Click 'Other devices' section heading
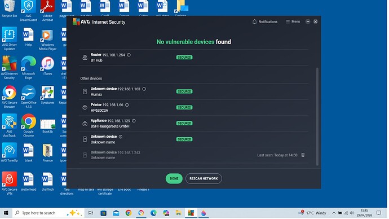The image size is (389, 219). (x=91, y=78)
